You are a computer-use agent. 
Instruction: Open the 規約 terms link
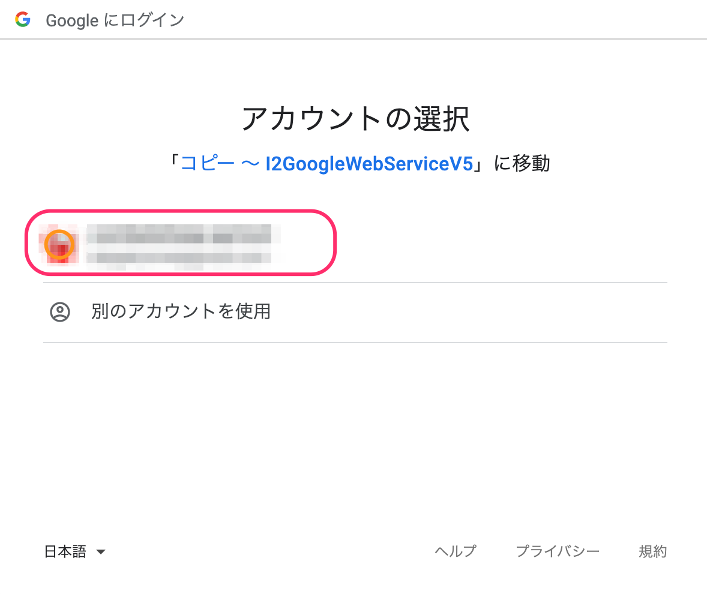point(652,551)
